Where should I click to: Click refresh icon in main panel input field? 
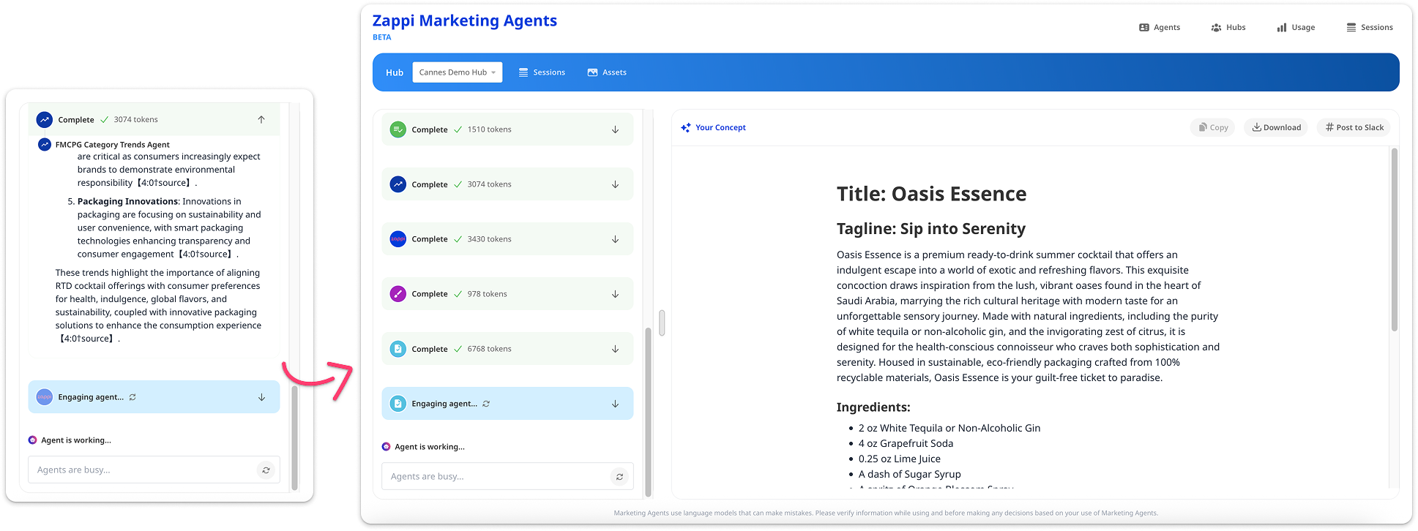point(619,477)
